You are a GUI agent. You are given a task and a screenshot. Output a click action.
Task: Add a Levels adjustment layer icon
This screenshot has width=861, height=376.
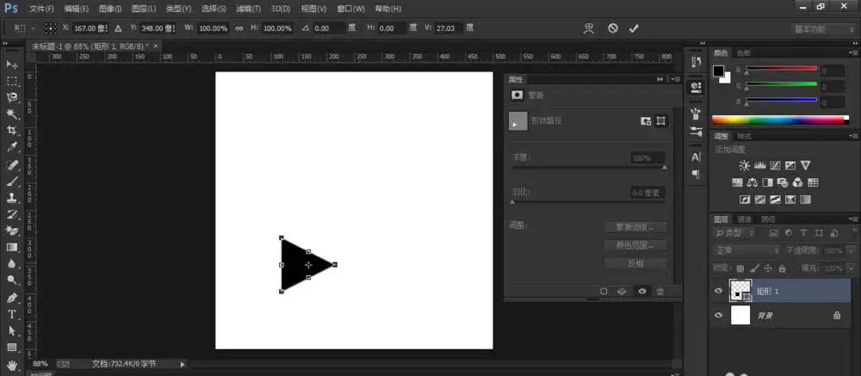pos(760,165)
